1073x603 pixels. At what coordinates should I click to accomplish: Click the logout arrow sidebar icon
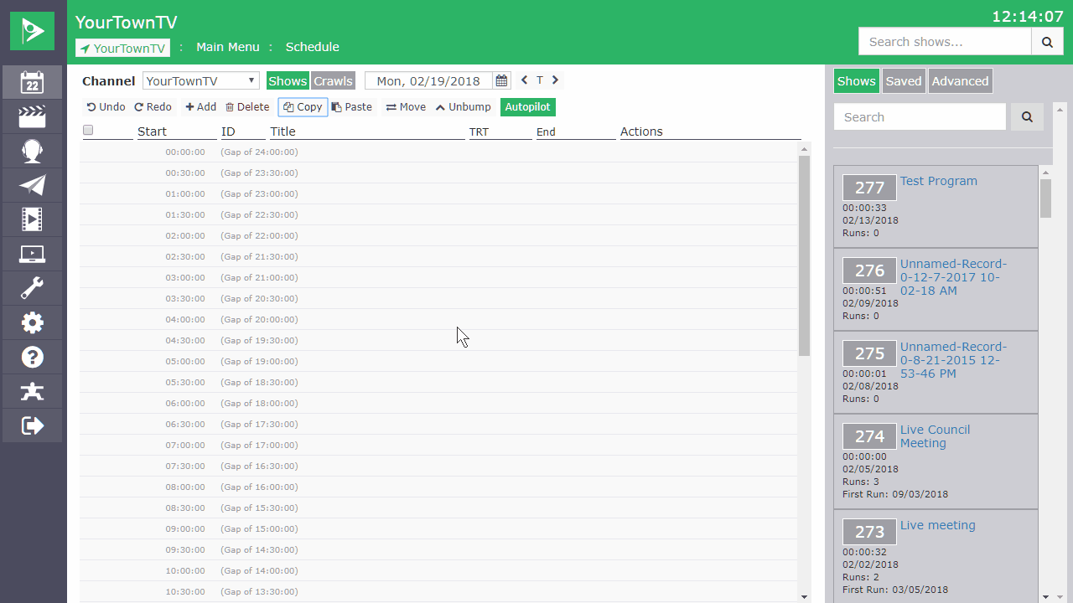(32, 425)
